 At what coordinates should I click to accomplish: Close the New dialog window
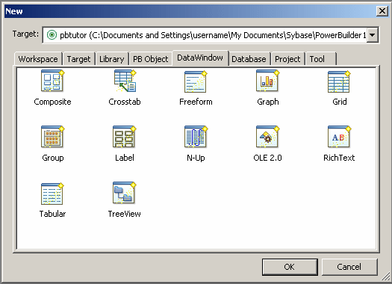point(382,11)
